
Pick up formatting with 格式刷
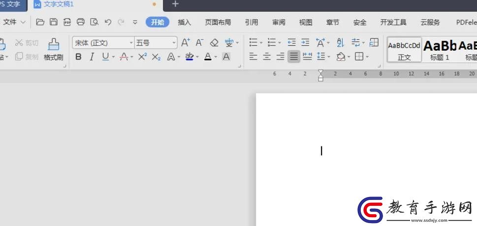point(54,50)
